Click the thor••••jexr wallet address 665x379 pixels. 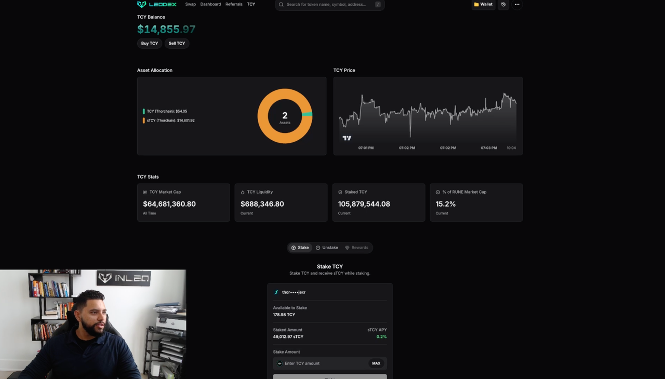[294, 292]
